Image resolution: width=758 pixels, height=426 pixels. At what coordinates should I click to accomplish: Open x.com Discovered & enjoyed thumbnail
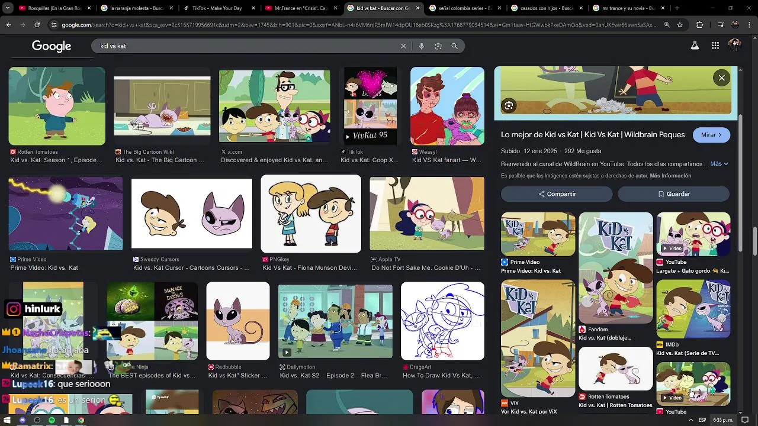pos(275,106)
